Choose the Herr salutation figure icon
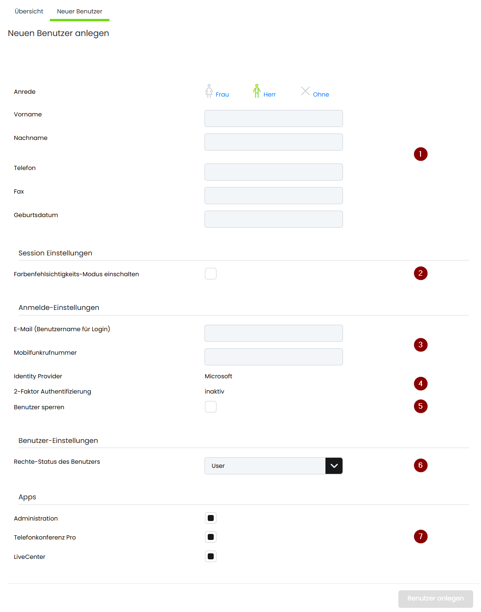 click(x=257, y=91)
